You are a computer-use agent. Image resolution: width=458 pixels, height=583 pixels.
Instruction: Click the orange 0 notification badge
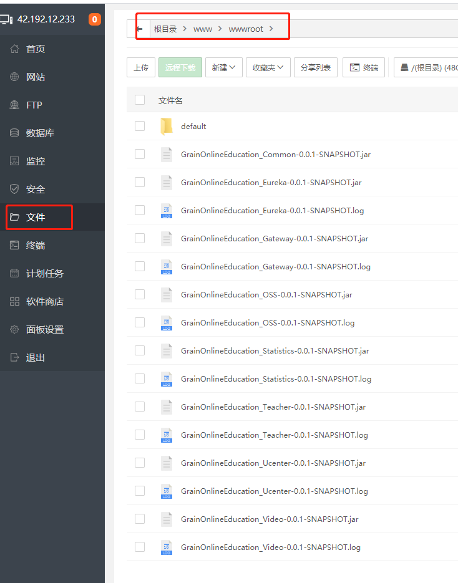click(x=94, y=19)
